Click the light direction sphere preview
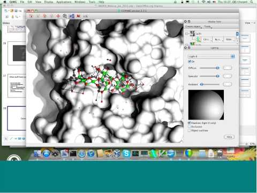Screen dimensions: 257x193 (x=206, y=105)
